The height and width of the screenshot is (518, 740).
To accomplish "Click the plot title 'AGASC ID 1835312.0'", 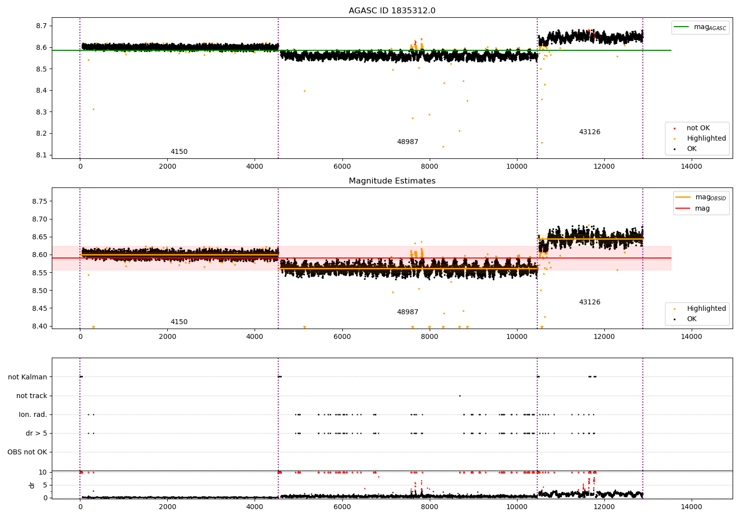I will 392,11.
